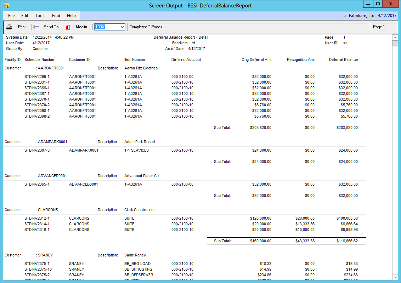
Task: Open the Help menu
Action: click(x=71, y=16)
